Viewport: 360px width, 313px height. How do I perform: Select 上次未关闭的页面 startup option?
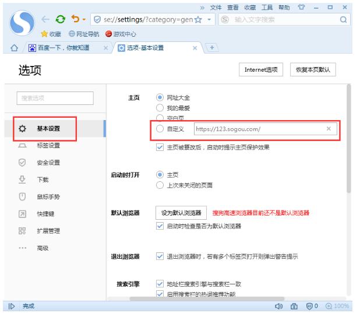pos(159,185)
